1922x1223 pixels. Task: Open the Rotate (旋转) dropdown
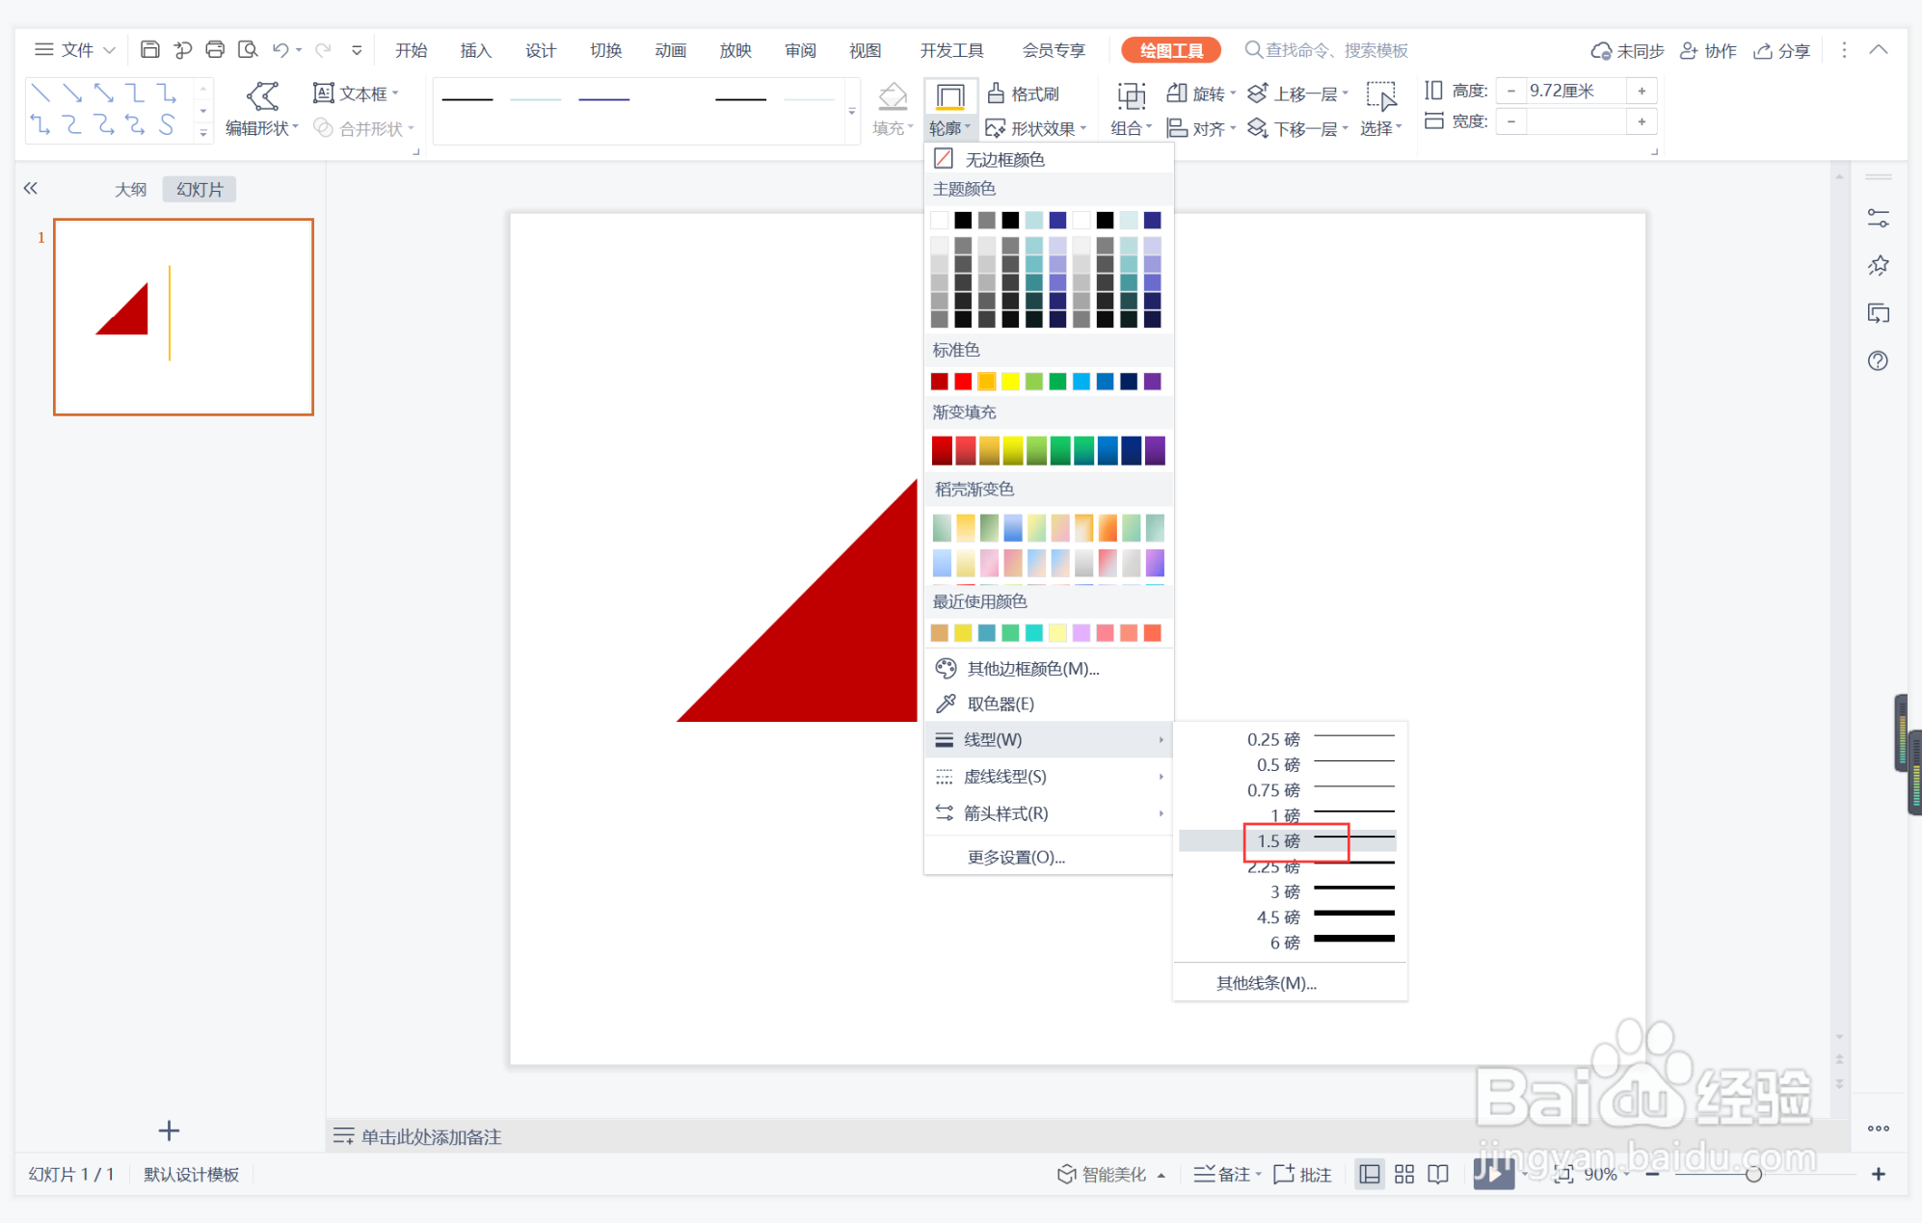click(x=1201, y=93)
